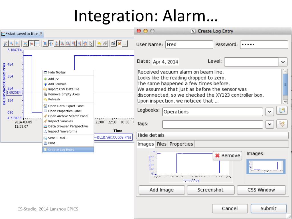Select the plot thumbnail in Images list
This screenshot has width=292, height=219.
click(266, 167)
